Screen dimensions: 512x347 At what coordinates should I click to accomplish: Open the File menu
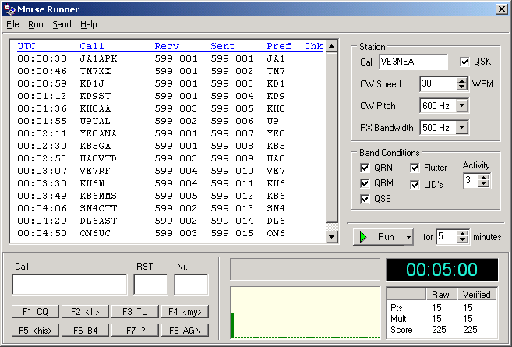[12, 24]
